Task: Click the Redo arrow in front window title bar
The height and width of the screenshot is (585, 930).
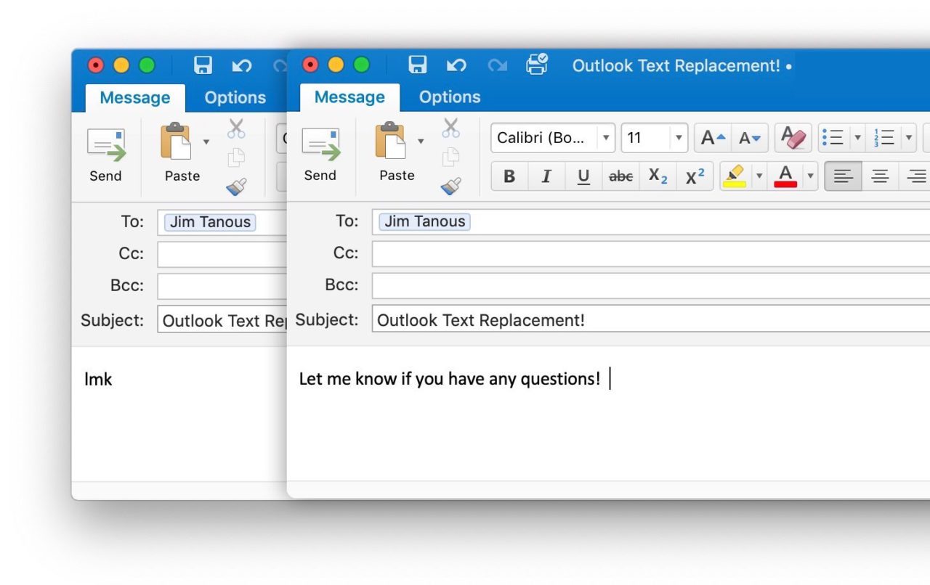Action: pos(497,65)
